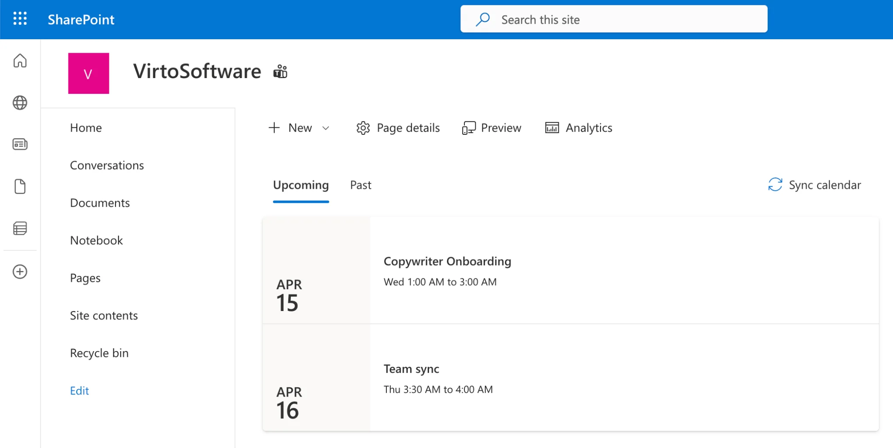This screenshot has width=893, height=448.
Task: Click the pink V site logo
Action: (x=89, y=73)
